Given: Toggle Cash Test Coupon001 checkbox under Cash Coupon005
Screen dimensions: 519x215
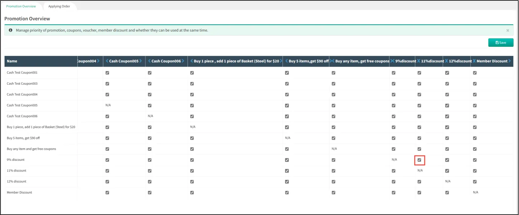Looking at the screenshot, I should pos(107,73).
